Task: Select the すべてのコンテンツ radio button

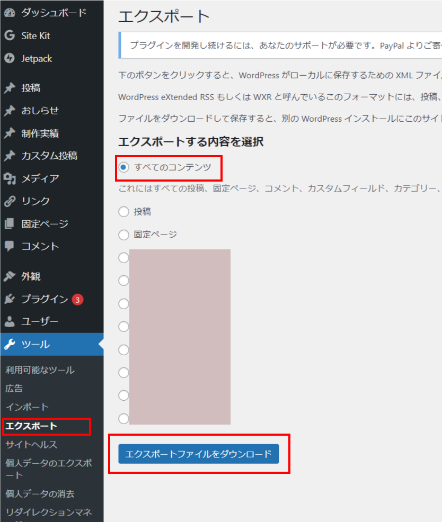Action: pos(122,167)
